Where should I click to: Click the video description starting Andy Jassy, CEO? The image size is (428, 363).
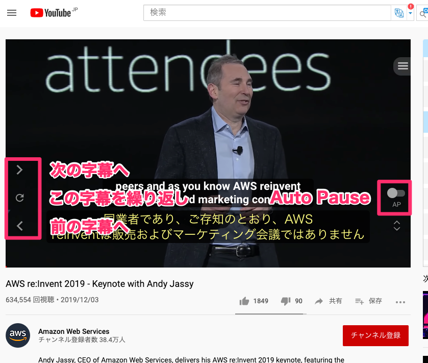pyautogui.click(x=191, y=359)
